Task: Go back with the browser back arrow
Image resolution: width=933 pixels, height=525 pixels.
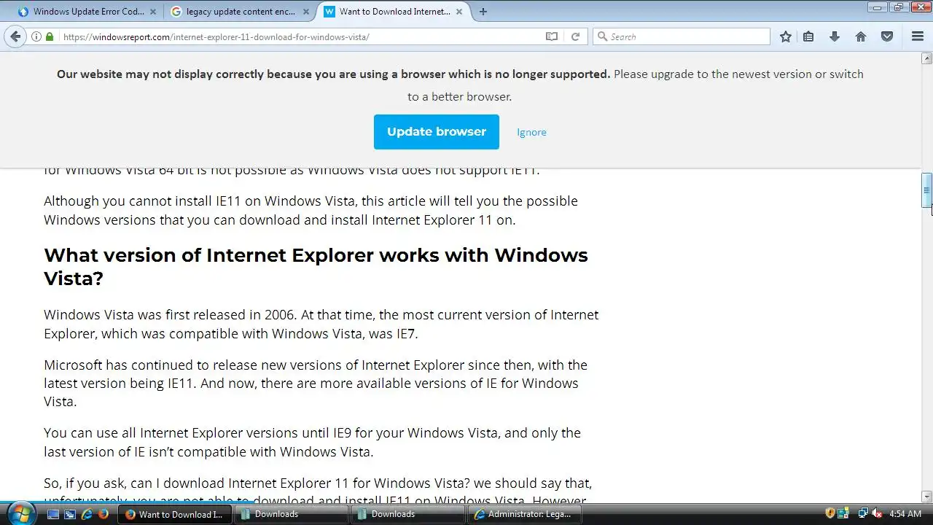Action: pyautogui.click(x=15, y=36)
